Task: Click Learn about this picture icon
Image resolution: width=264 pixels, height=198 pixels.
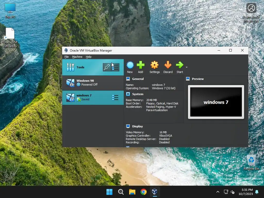Action: (x=251, y=13)
